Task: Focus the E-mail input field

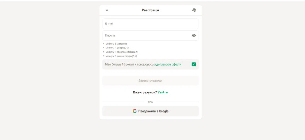Action: (x=150, y=24)
